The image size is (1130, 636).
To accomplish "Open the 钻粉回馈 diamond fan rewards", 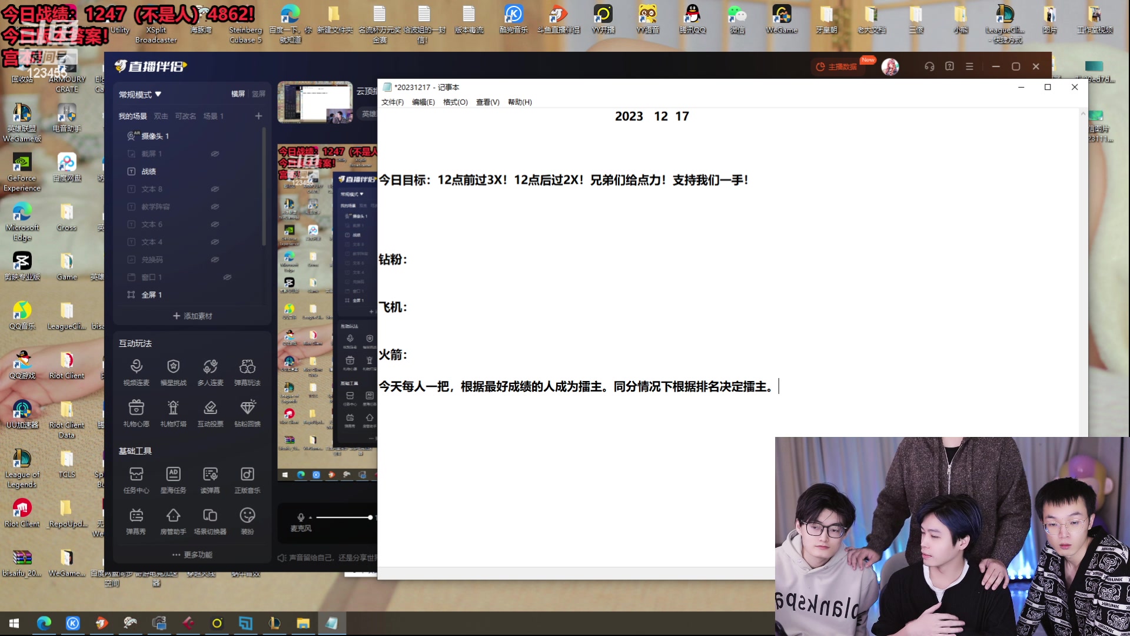I will pos(248,413).
